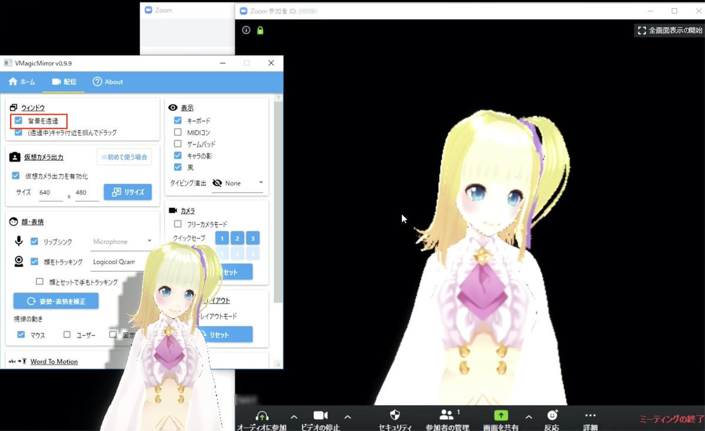The height and width of the screenshot is (431, 705).
Task: Click the background Zoom window title
Action: point(163,10)
